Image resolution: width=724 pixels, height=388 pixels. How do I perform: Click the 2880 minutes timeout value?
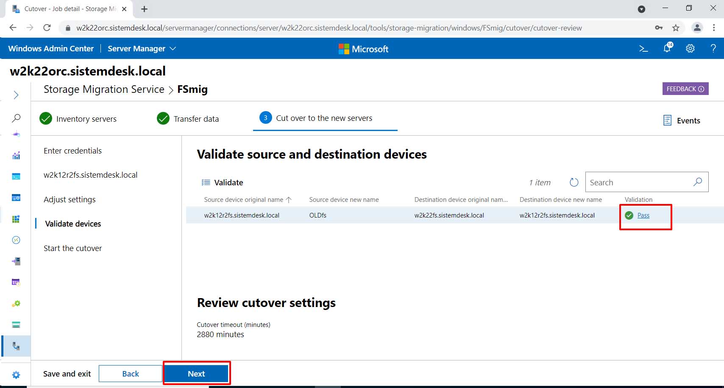tap(220, 335)
